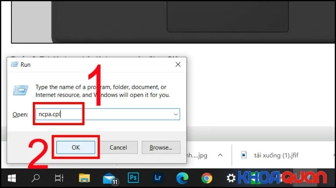Cancel the Run dialog

pyautogui.click(x=118, y=147)
